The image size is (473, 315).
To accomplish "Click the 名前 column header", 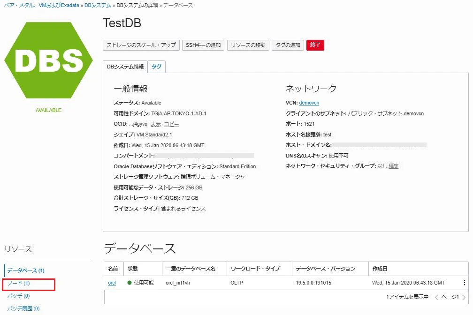I will (x=113, y=269).
